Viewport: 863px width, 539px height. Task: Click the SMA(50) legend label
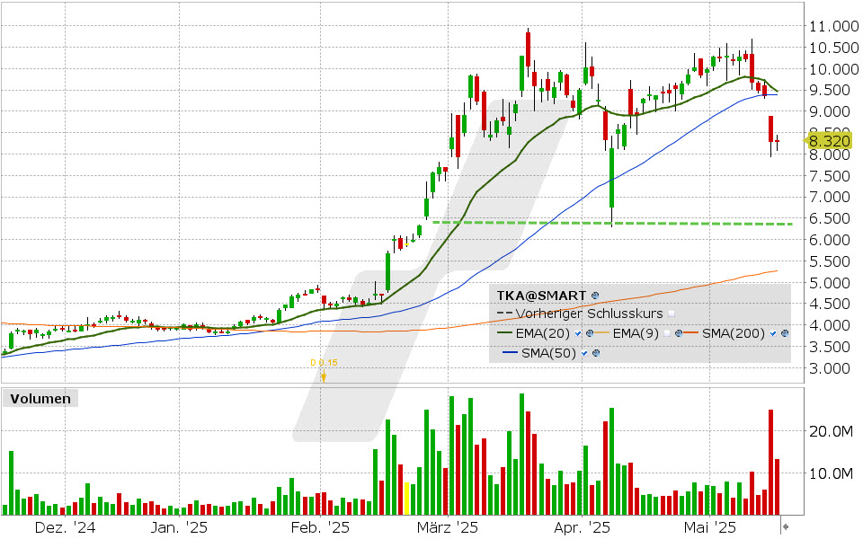[548, 353]
